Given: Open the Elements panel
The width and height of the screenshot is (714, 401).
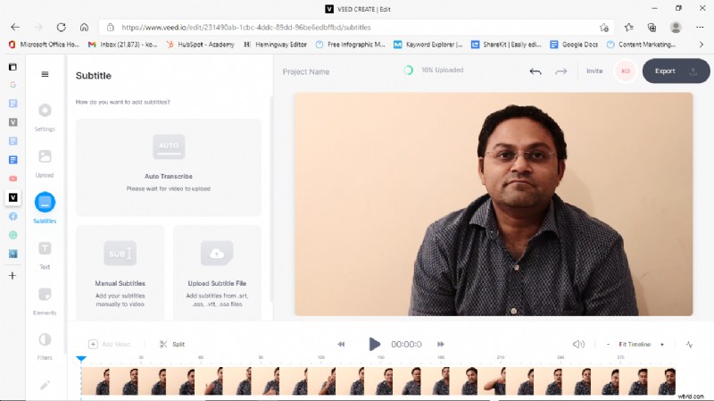Looking at the screenshot, I should (45, 295).
